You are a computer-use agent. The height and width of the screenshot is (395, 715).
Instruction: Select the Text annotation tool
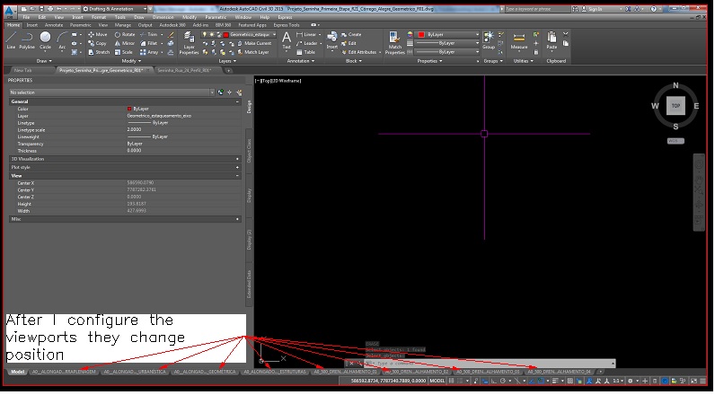tap(287, 38)
